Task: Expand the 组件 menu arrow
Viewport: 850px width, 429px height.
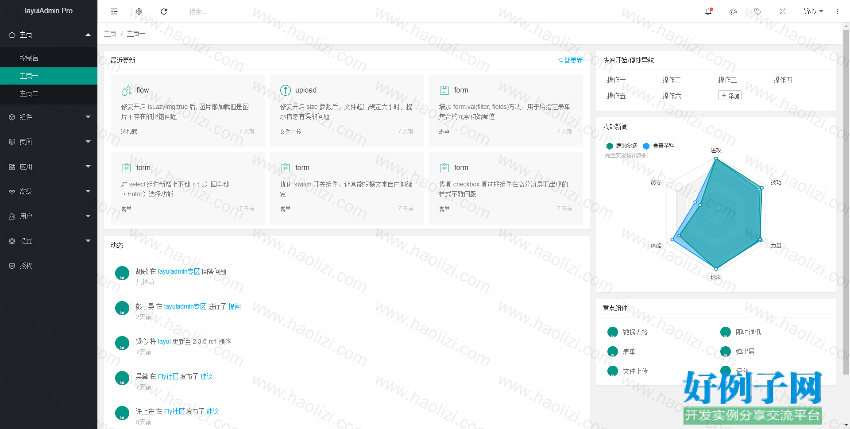Action: pos(88,117)
